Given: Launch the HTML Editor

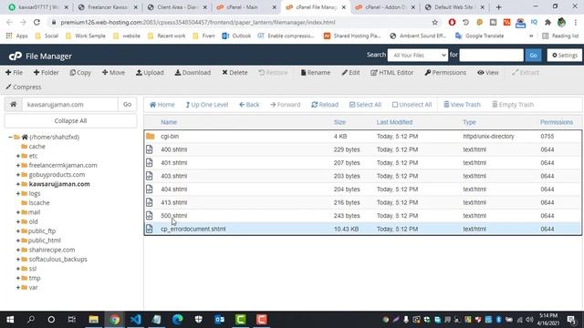Looking at the screenshot, I should coord(392,73).
